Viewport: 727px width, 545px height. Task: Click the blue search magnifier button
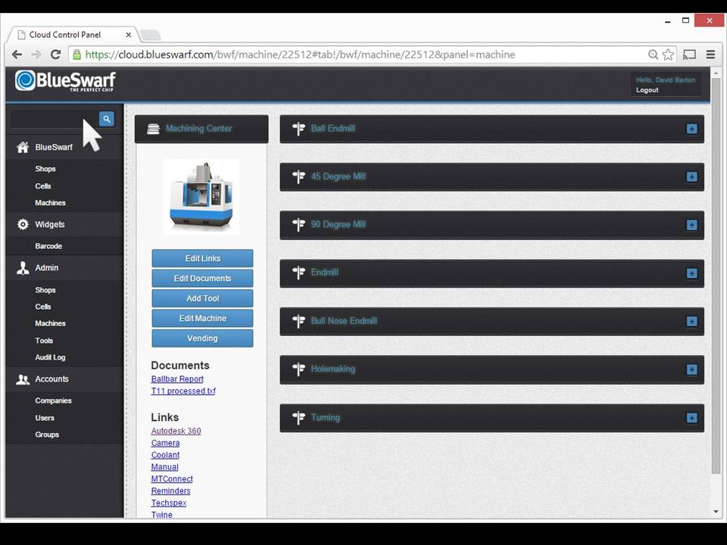[107, 119]
